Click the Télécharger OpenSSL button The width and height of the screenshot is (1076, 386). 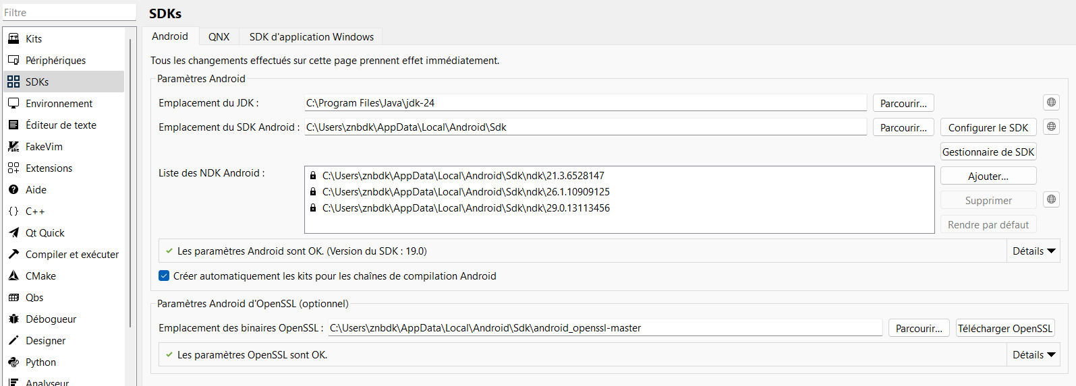coord(1005,328)
